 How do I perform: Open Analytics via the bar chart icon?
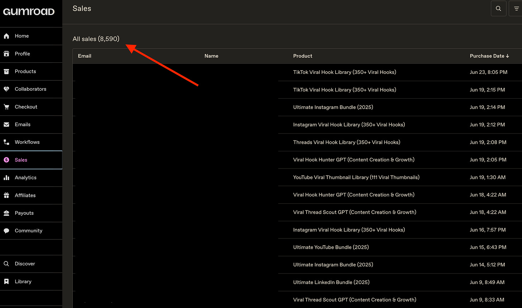point(6,177)
